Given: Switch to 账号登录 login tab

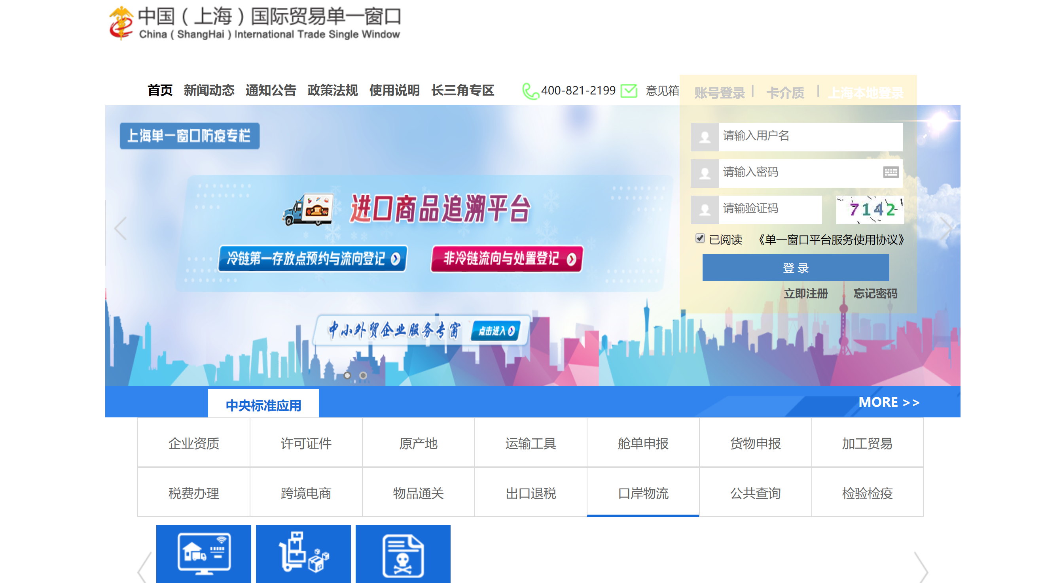Looking at the screenshot, I should [x=720, y=92].
